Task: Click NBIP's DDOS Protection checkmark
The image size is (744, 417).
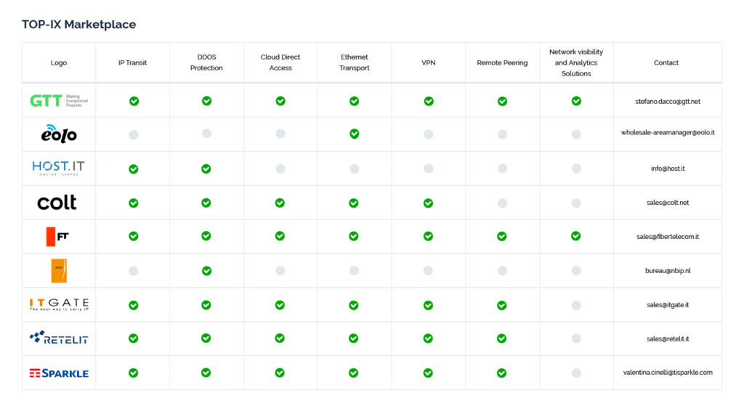Action: click(206, 271)
